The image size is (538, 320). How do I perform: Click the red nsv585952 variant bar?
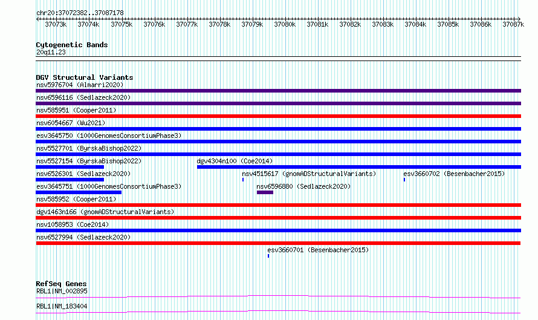[x=278, y=205]
